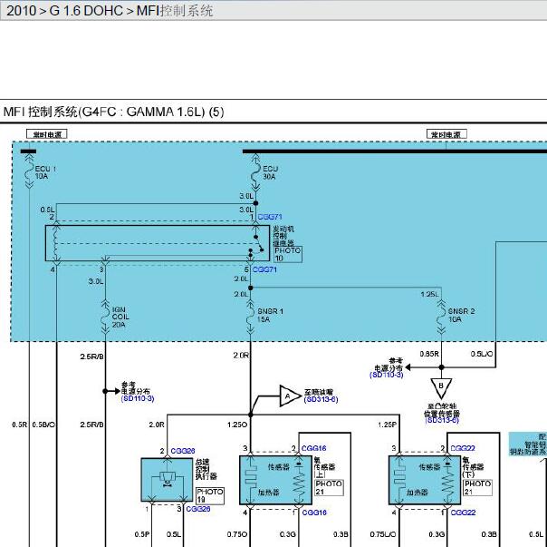Click the '0.5R' wire label
Image resolution: width=547 pixels, height=547 pixels.
point(20,425)
